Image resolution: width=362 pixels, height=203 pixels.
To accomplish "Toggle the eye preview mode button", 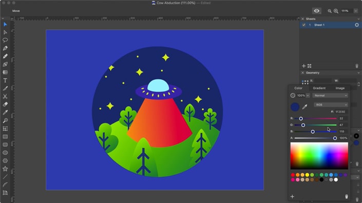I will coord(317,11).
